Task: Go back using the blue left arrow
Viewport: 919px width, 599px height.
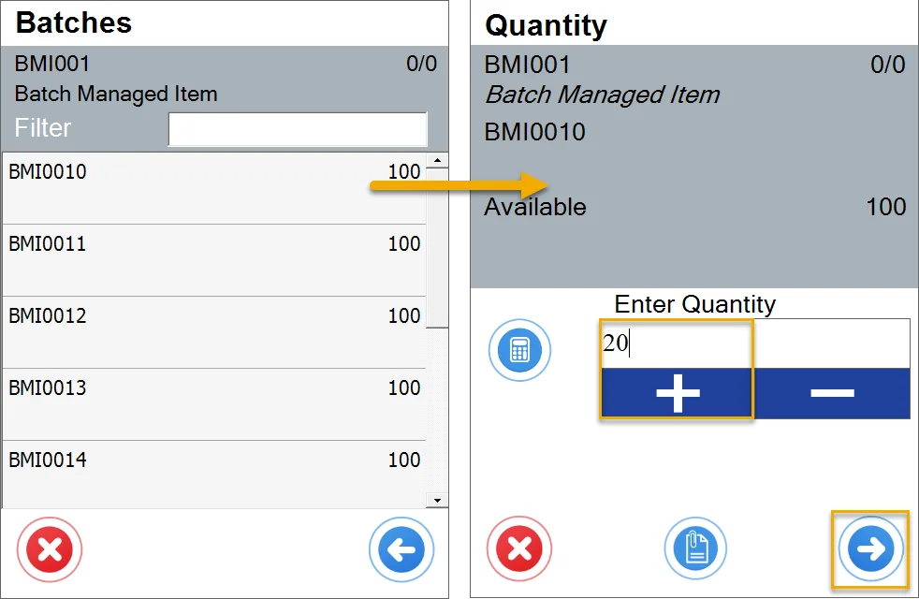Action: 401,549
